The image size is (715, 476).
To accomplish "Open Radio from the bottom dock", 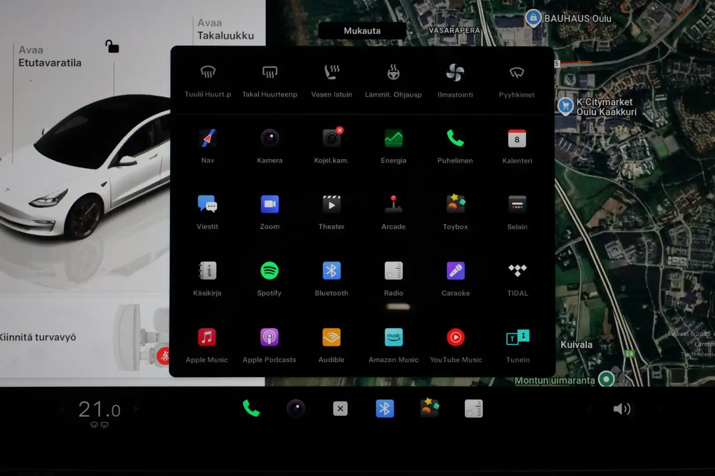I will 474,409.
